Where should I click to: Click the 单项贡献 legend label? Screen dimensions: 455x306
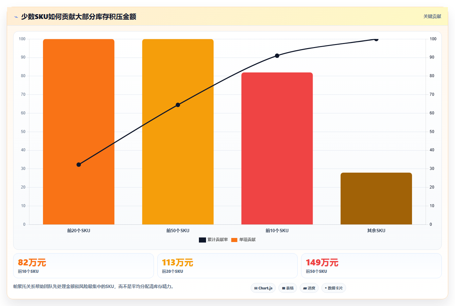[x=247, y=240]
